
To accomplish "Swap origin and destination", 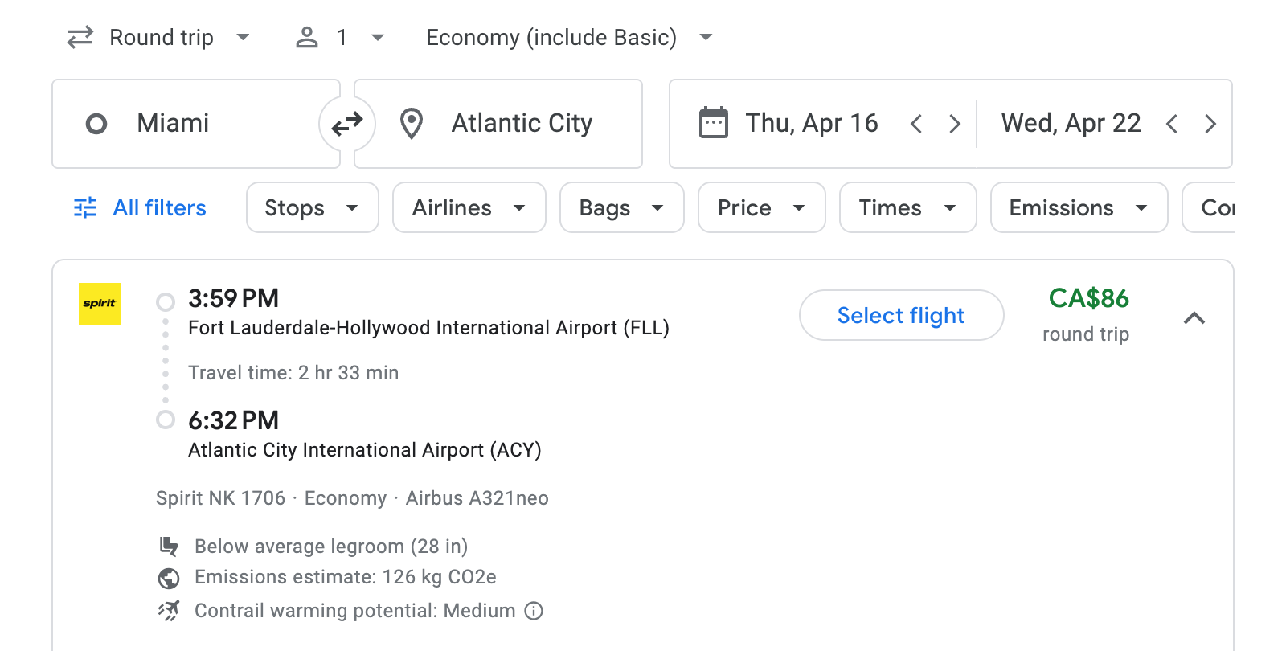I will [x=347, y=124].
